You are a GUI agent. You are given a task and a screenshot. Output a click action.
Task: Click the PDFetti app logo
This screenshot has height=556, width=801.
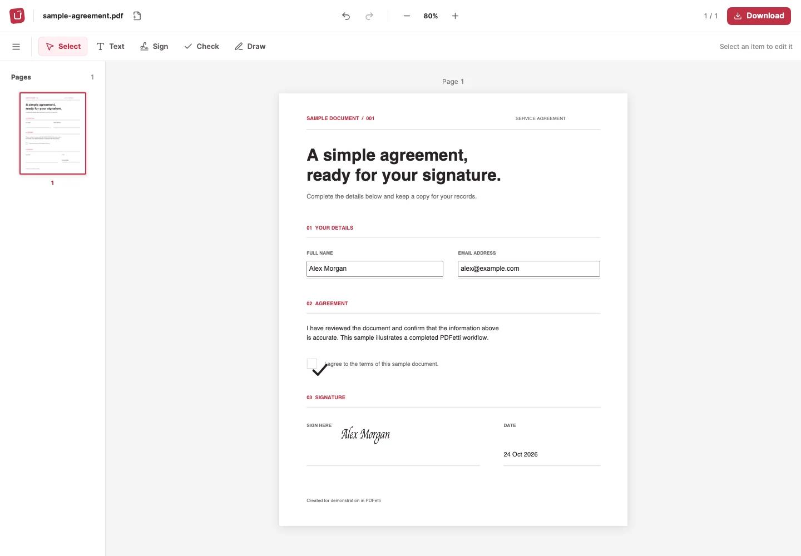[x=17, y=16]
